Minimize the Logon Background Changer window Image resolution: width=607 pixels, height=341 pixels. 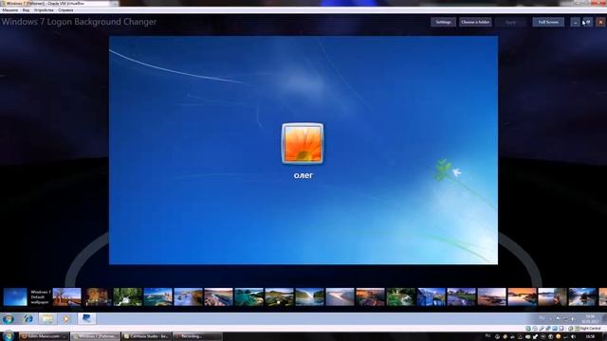[x=576, y=22]
